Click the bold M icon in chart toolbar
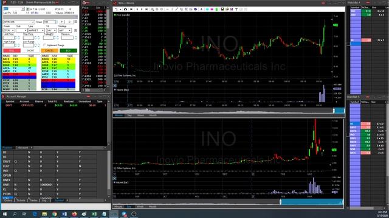Image resolution: width=389 pixels, height=218 pixels. click(232, 9)
